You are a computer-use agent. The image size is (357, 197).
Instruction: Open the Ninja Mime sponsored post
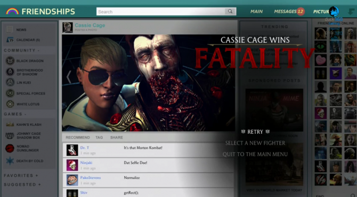point(274,110)
